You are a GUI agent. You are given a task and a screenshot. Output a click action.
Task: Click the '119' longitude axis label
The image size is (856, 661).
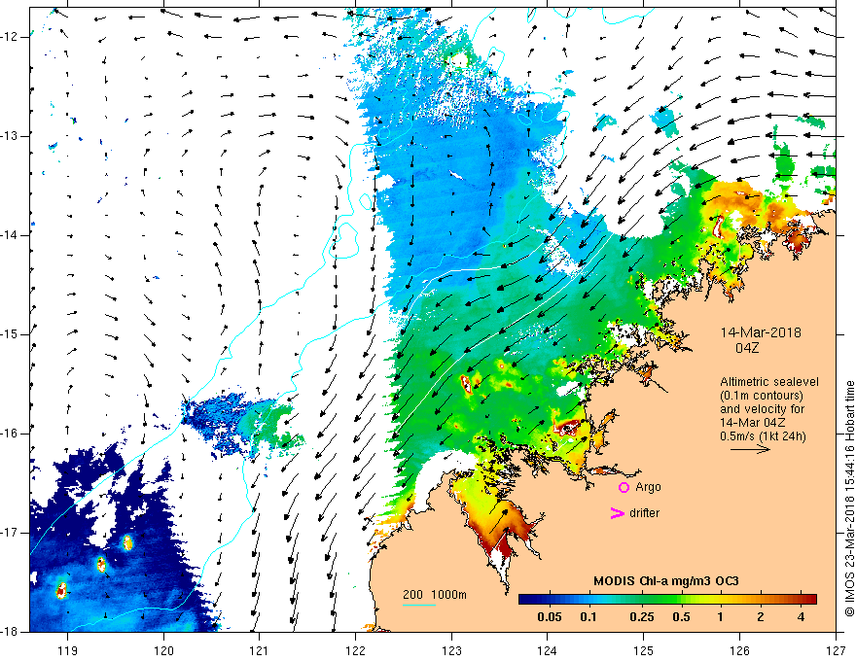click(67, 650)
